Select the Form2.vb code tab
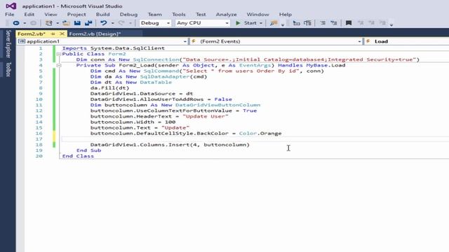The height and width of the screenshot is (252, 449). (32, 34)
